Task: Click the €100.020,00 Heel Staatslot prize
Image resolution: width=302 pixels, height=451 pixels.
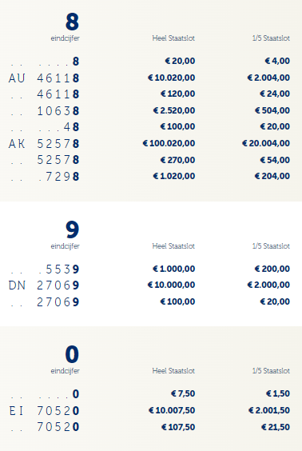Action: [x=169, y=143]
